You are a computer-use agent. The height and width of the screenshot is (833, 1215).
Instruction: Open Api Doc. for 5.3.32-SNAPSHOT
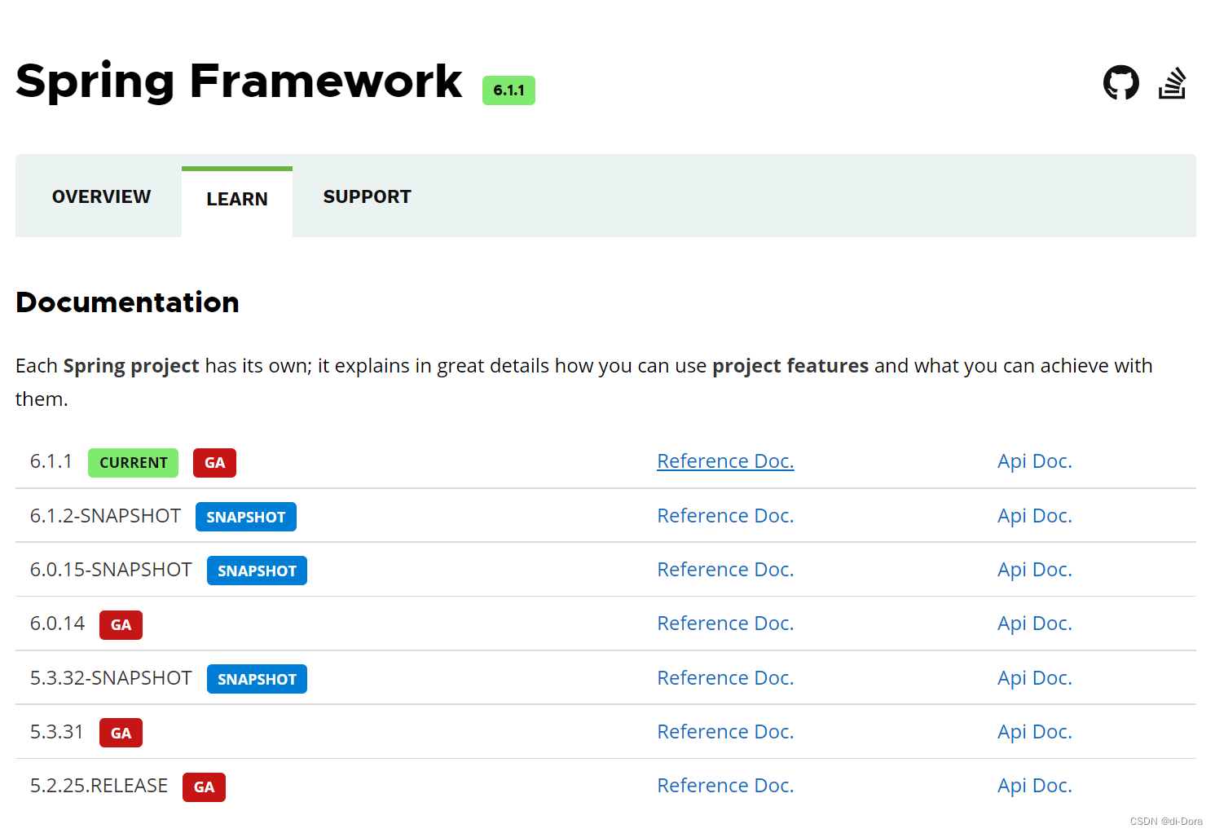click(x=1034, y=678)
